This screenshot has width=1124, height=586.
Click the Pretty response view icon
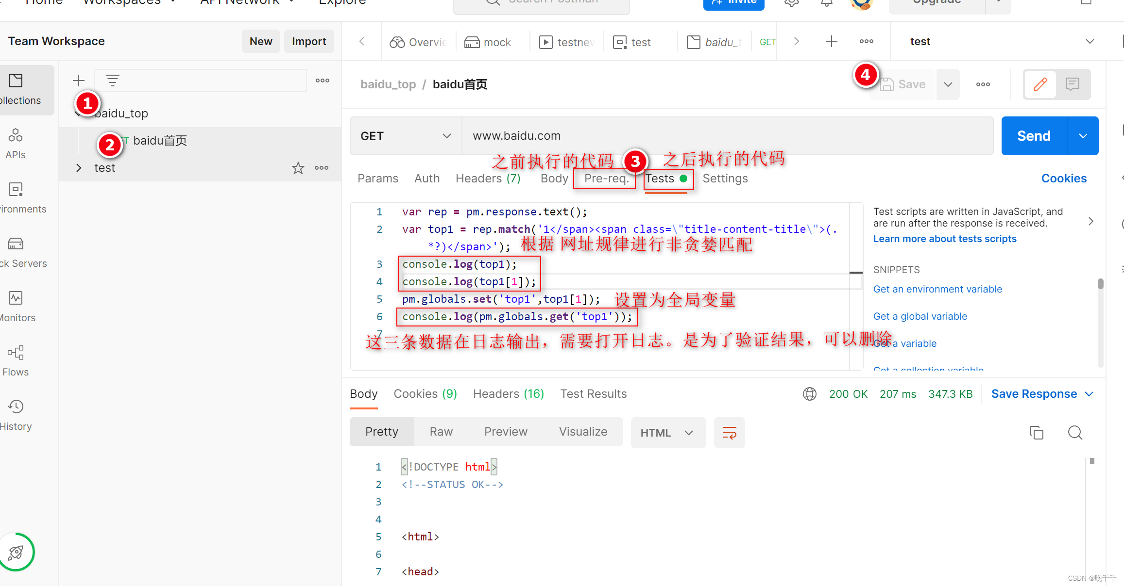tap(383, 432)
